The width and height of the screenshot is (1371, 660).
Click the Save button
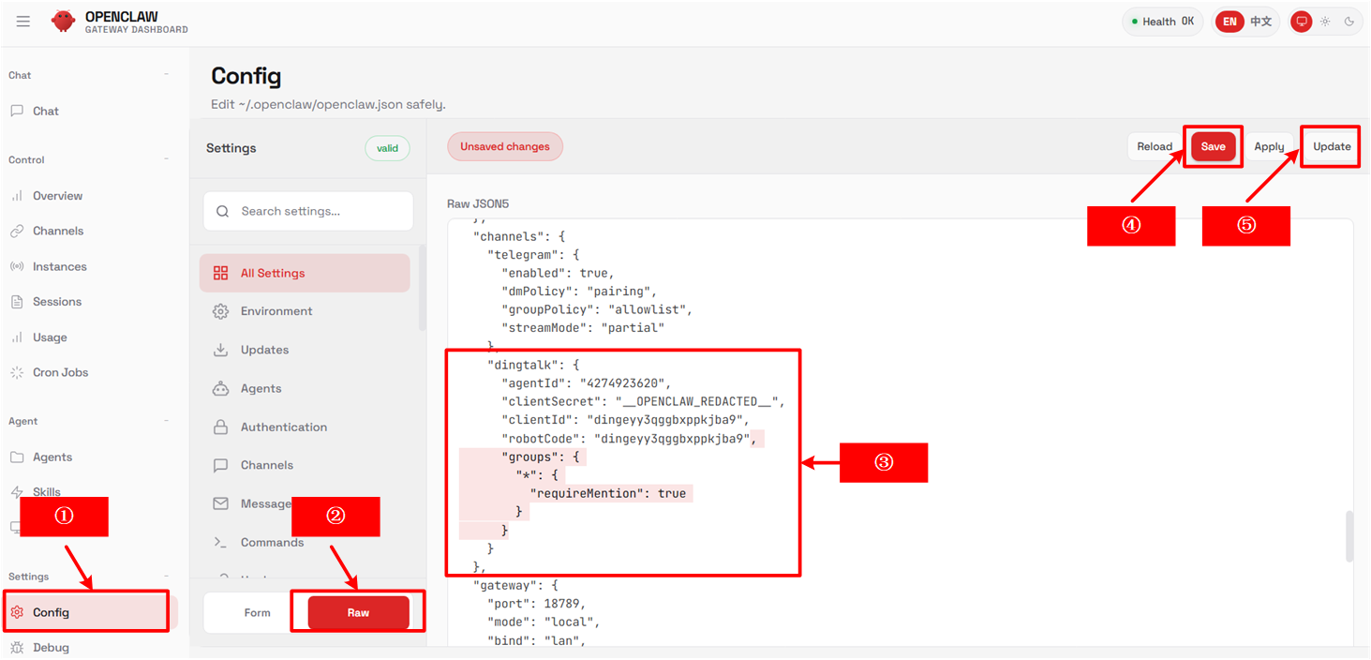coord(1213,146)
